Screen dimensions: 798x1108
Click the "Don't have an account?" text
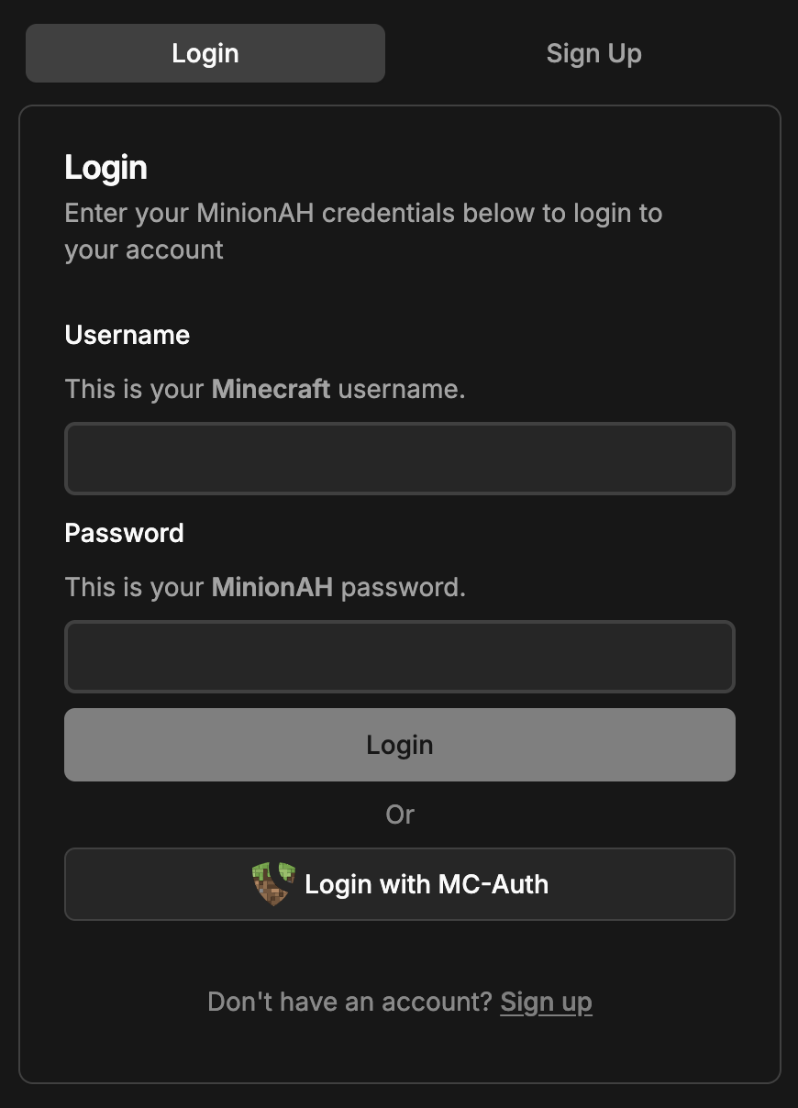pyautogui.click(x=350, y=1003)
